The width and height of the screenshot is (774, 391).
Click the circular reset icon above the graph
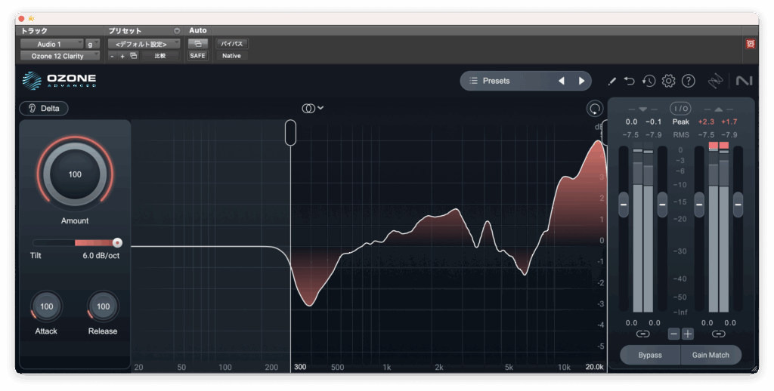pyautogui.click(x=594, y=109)
